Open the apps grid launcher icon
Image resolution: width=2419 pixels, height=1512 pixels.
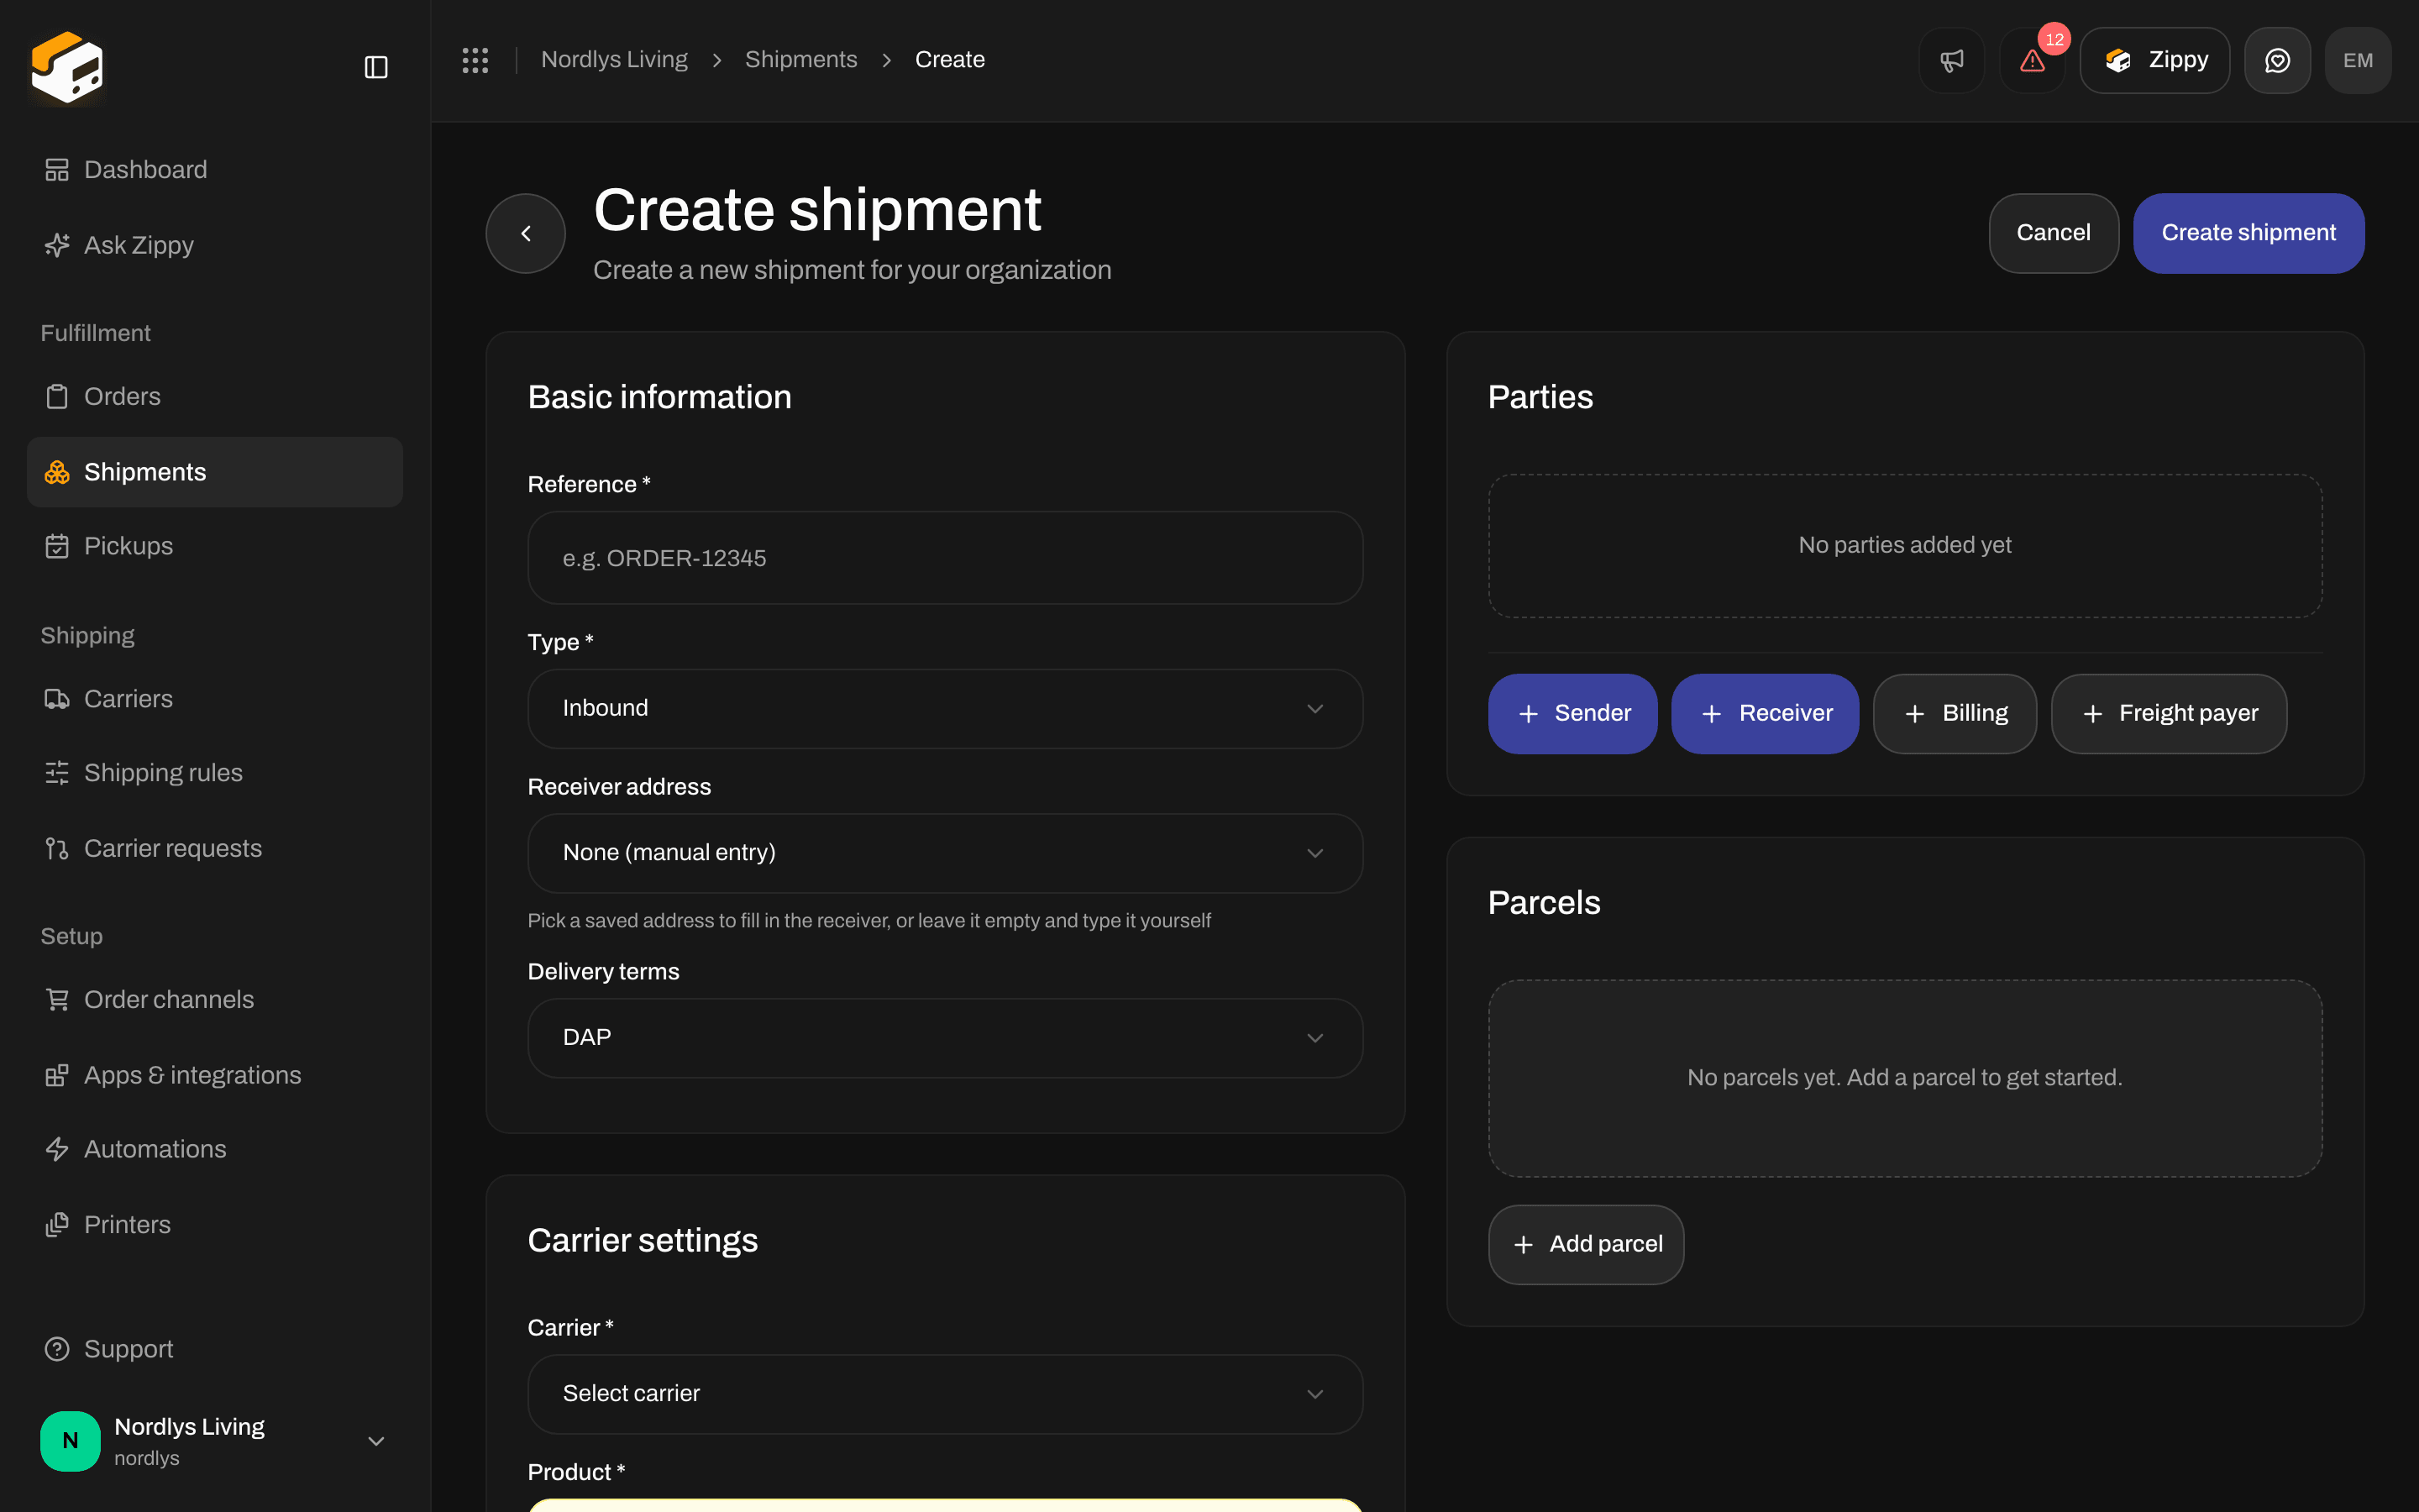[x=475, y=60]
